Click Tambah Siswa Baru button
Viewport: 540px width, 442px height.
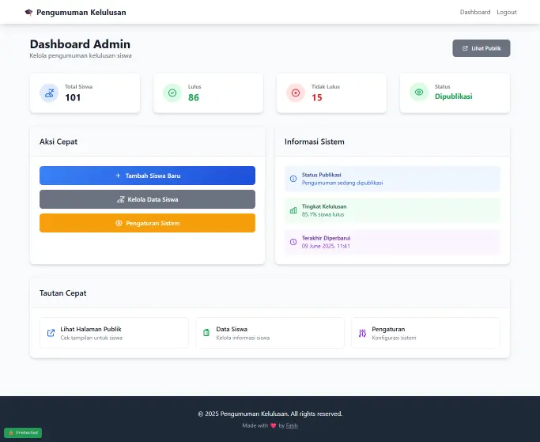147,176
